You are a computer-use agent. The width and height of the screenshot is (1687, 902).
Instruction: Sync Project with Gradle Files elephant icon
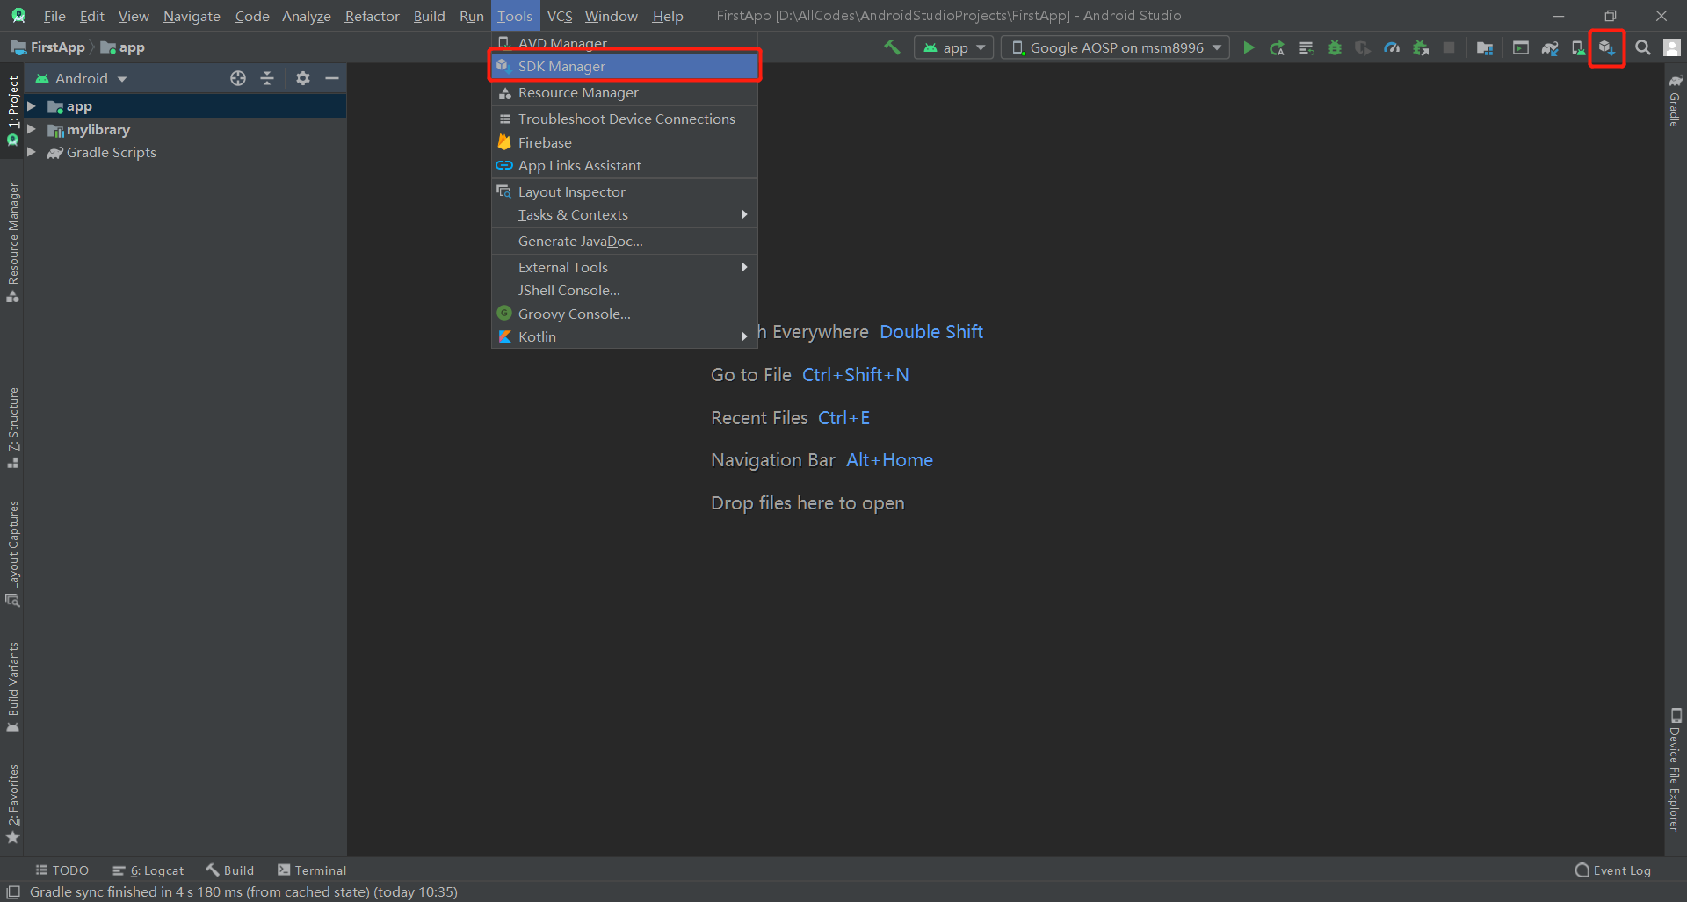click(x=1550, y=47)
